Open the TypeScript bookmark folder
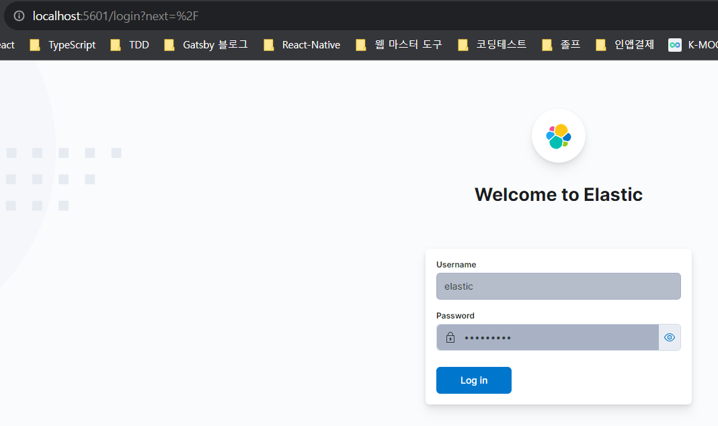The image size is (718, 426). click(64, 45)
